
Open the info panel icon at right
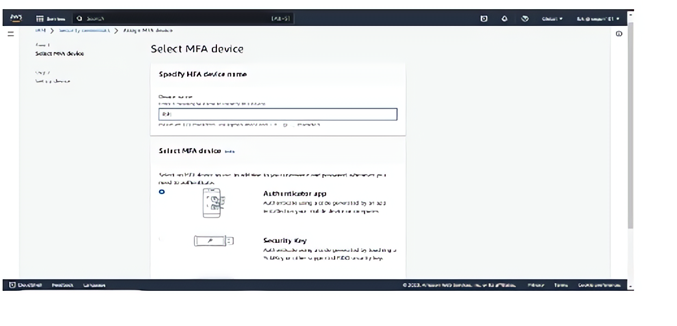(619, 34)
